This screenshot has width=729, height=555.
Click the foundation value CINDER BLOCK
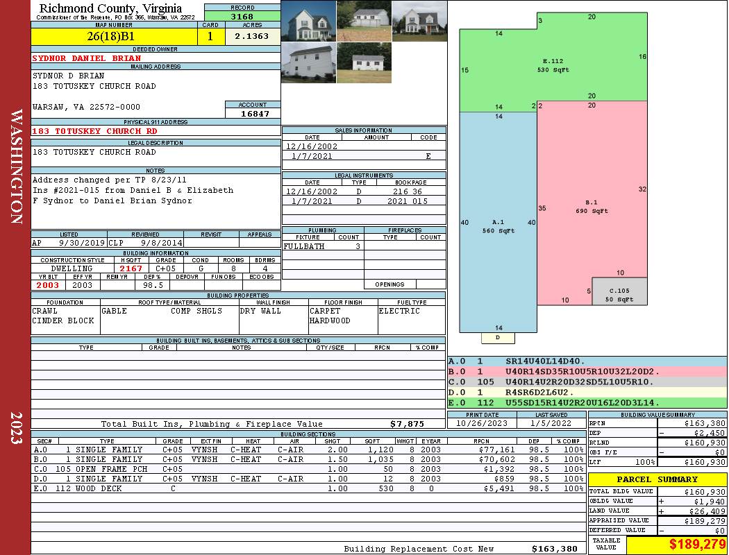62,321
